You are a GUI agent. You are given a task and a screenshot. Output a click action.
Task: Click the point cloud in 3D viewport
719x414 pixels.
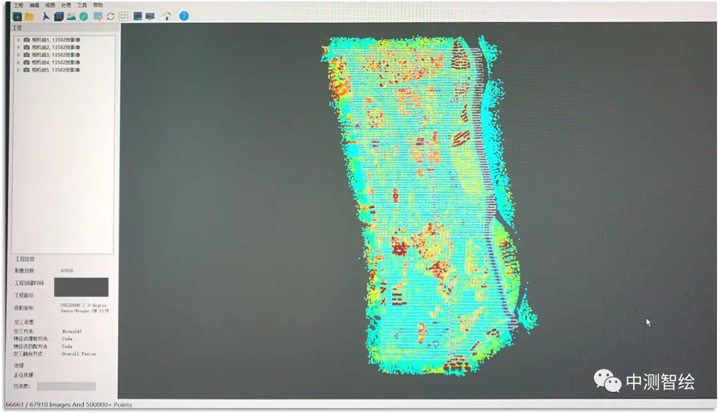(x=426, y=199)
